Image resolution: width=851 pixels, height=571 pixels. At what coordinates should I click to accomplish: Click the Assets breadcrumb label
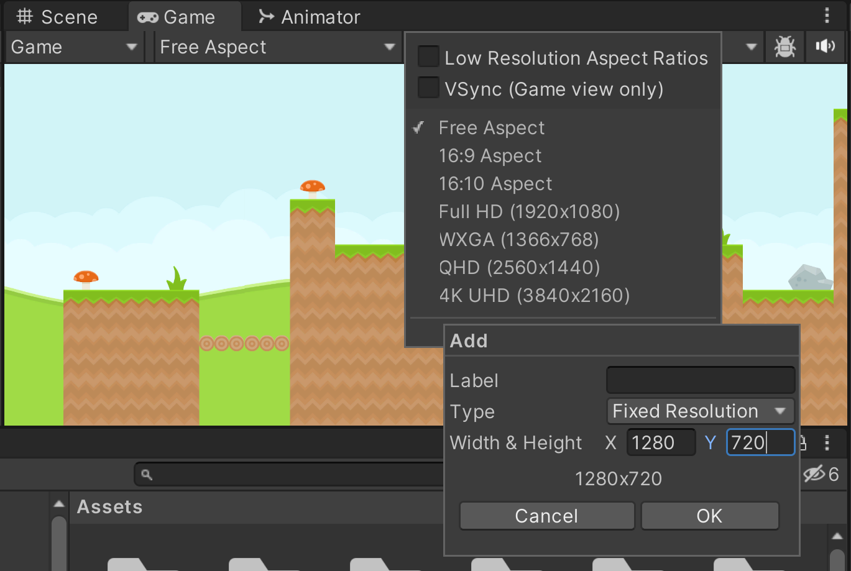pos(110,507)
